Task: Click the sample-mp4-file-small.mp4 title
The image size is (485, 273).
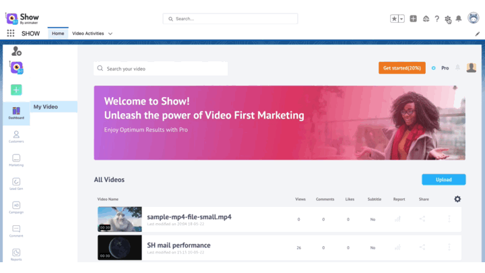Action: tap(189, 216)
